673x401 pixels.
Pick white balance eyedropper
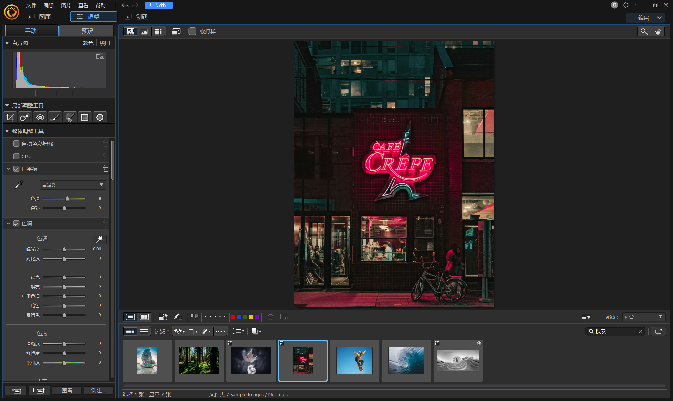click(19, 184)
